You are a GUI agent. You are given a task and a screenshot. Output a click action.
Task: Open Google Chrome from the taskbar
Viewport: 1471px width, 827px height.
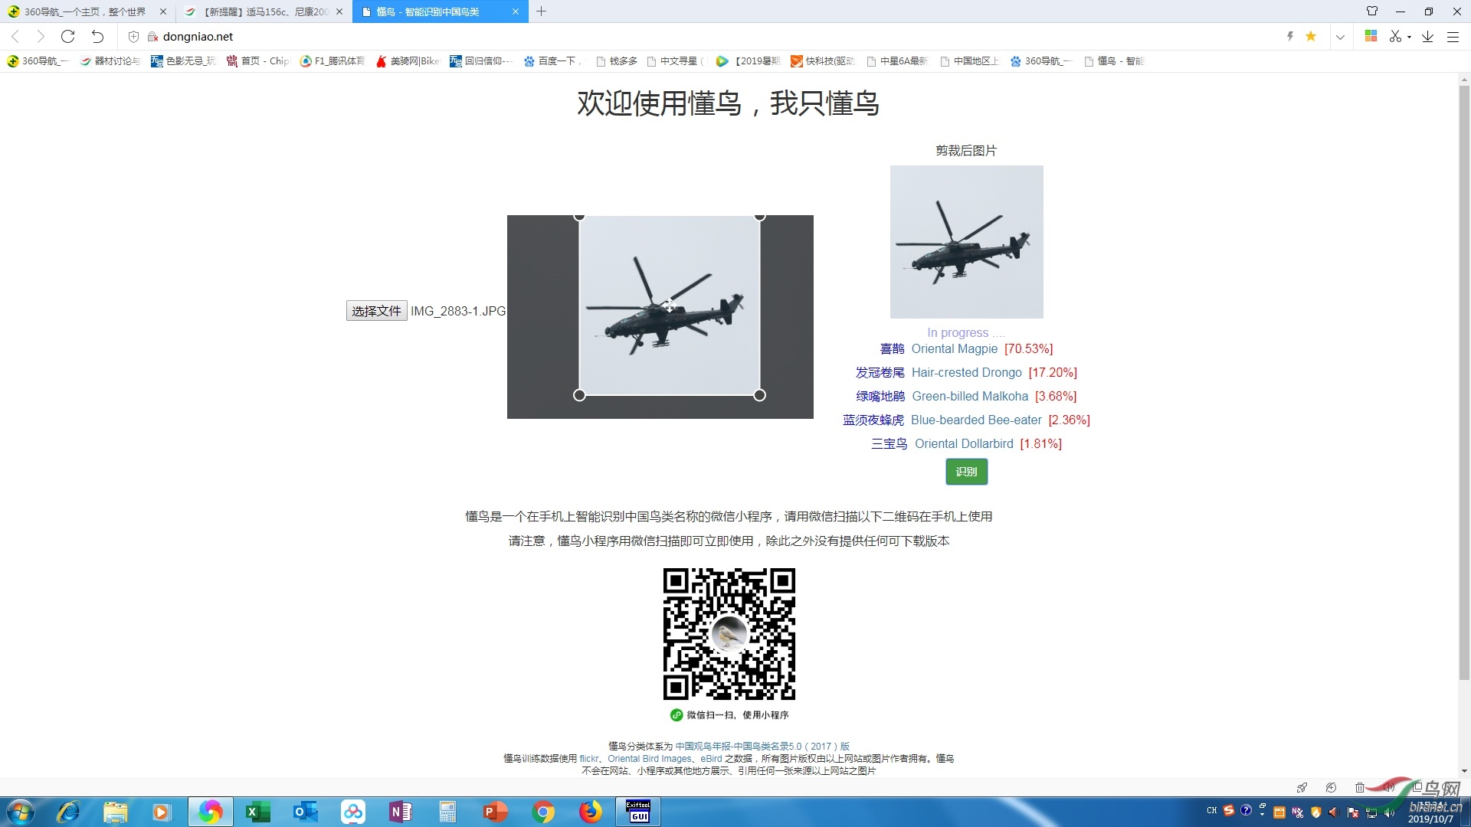point(542,812)
